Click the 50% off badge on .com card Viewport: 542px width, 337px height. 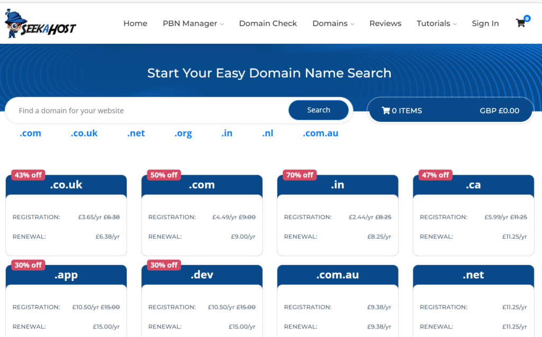163,175
